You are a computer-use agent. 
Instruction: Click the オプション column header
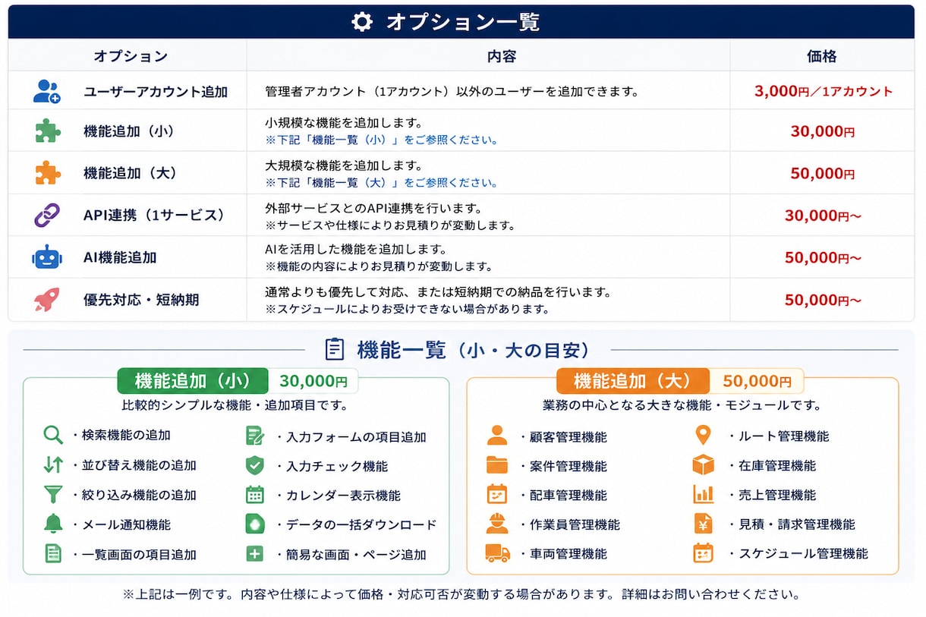(131, 56)
